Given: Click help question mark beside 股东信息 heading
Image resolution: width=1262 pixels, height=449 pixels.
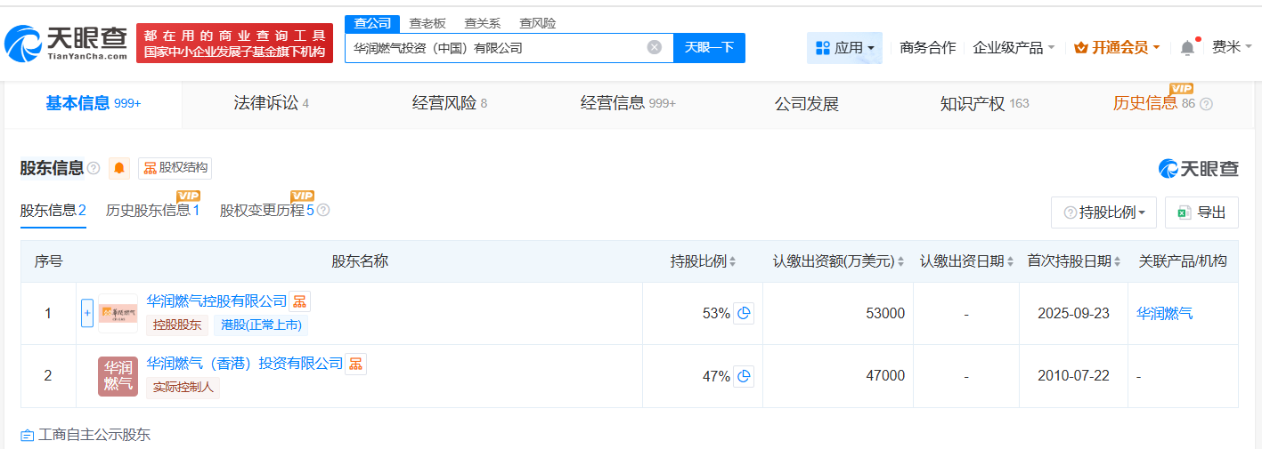Looking at the screenshot, I should 94,168.
